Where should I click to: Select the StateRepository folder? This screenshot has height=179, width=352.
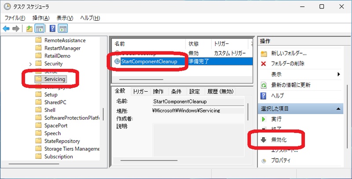tap(62, 141)
